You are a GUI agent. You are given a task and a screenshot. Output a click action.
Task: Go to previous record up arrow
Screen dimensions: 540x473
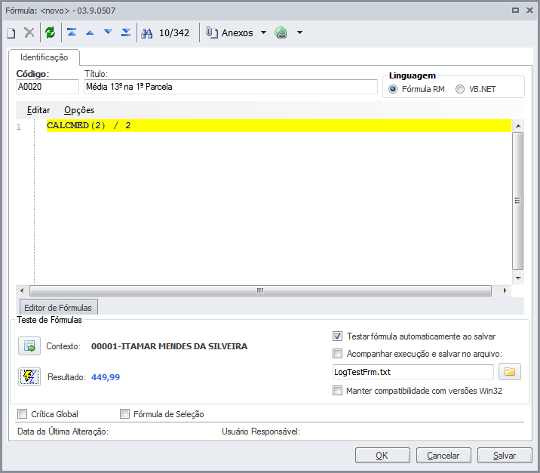90,32
